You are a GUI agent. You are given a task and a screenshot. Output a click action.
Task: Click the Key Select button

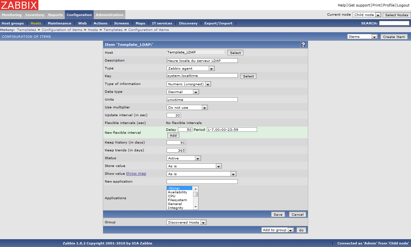point(248,76)
